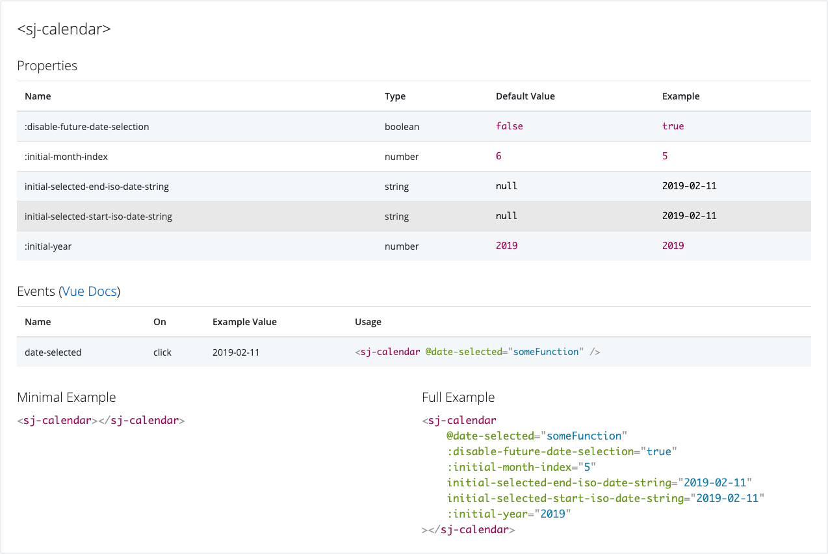Click the date-selected usage code snippet

[x=477, y=351]
